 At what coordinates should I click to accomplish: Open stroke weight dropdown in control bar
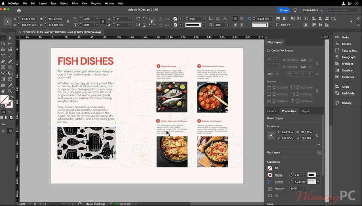point(203,19)
